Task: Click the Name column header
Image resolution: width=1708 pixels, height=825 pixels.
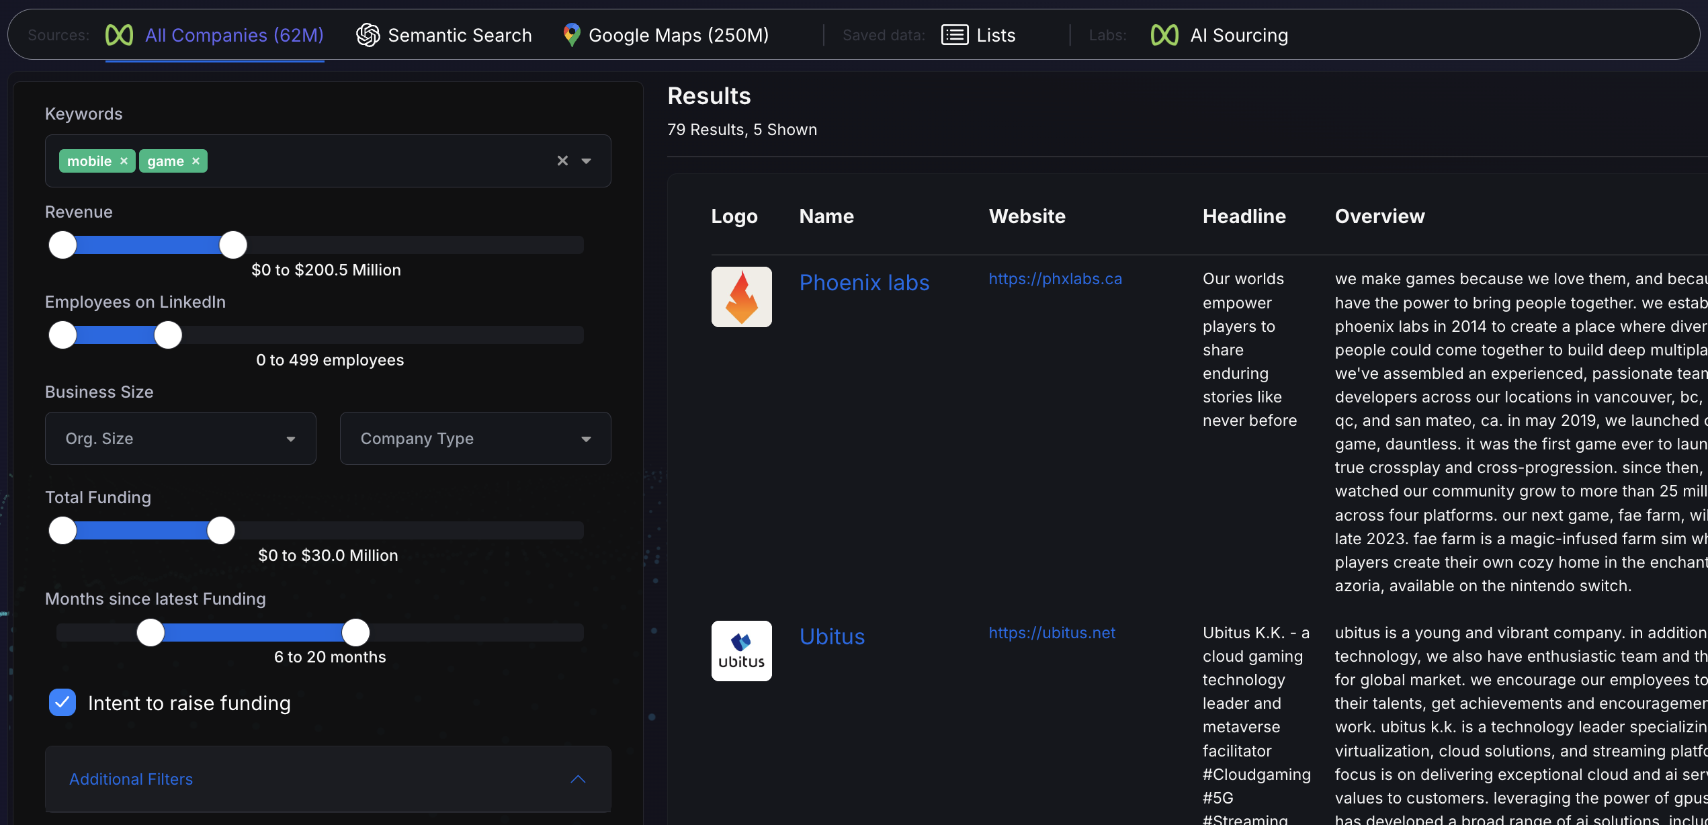Action: tap(826, 216)
